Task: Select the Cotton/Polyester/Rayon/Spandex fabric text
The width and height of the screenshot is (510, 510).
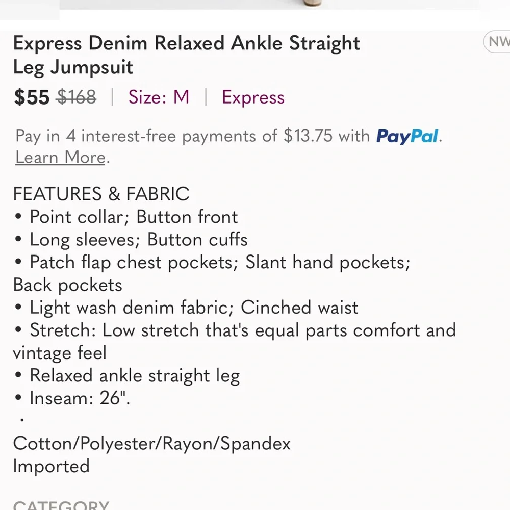Action: pos(152,444)
